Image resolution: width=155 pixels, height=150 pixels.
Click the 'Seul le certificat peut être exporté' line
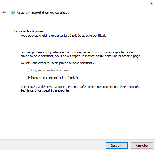coord(45,90)
